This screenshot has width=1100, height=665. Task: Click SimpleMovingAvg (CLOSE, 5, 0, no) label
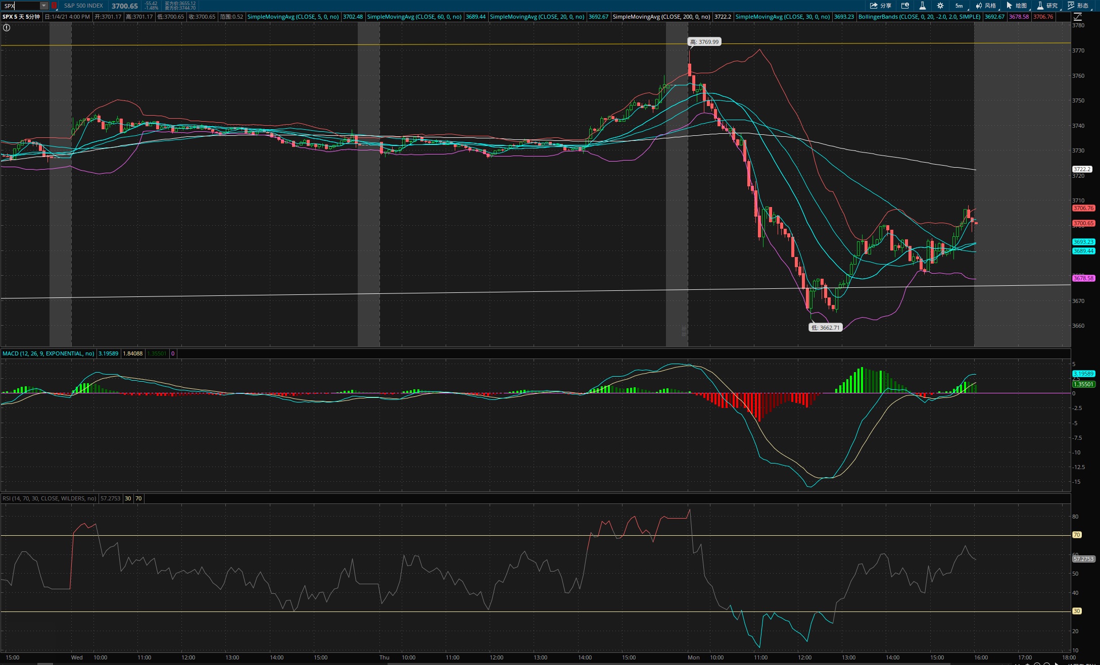[293, 17]
